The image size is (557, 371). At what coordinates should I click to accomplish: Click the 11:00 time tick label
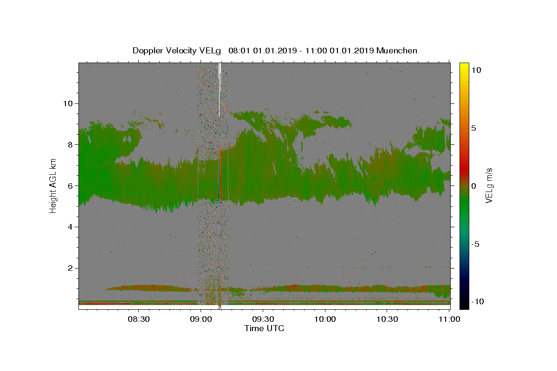coord(450,319)
